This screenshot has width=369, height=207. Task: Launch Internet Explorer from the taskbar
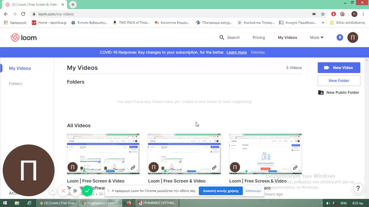tap(29, 203)
